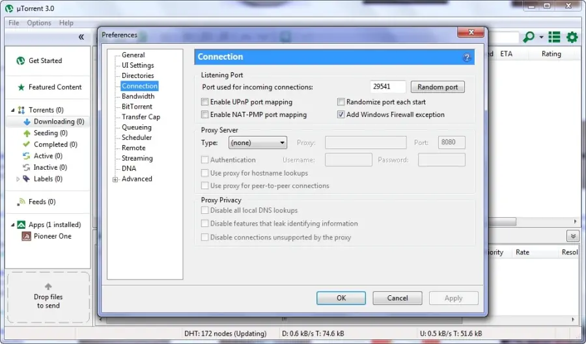
Task: Click the Featured Content star icon
Action: pos(21,87)
